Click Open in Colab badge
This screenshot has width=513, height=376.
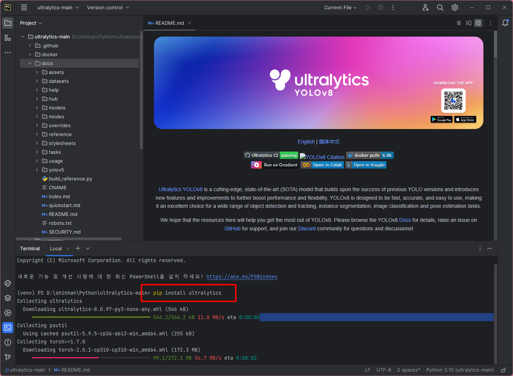coord(322,165)
